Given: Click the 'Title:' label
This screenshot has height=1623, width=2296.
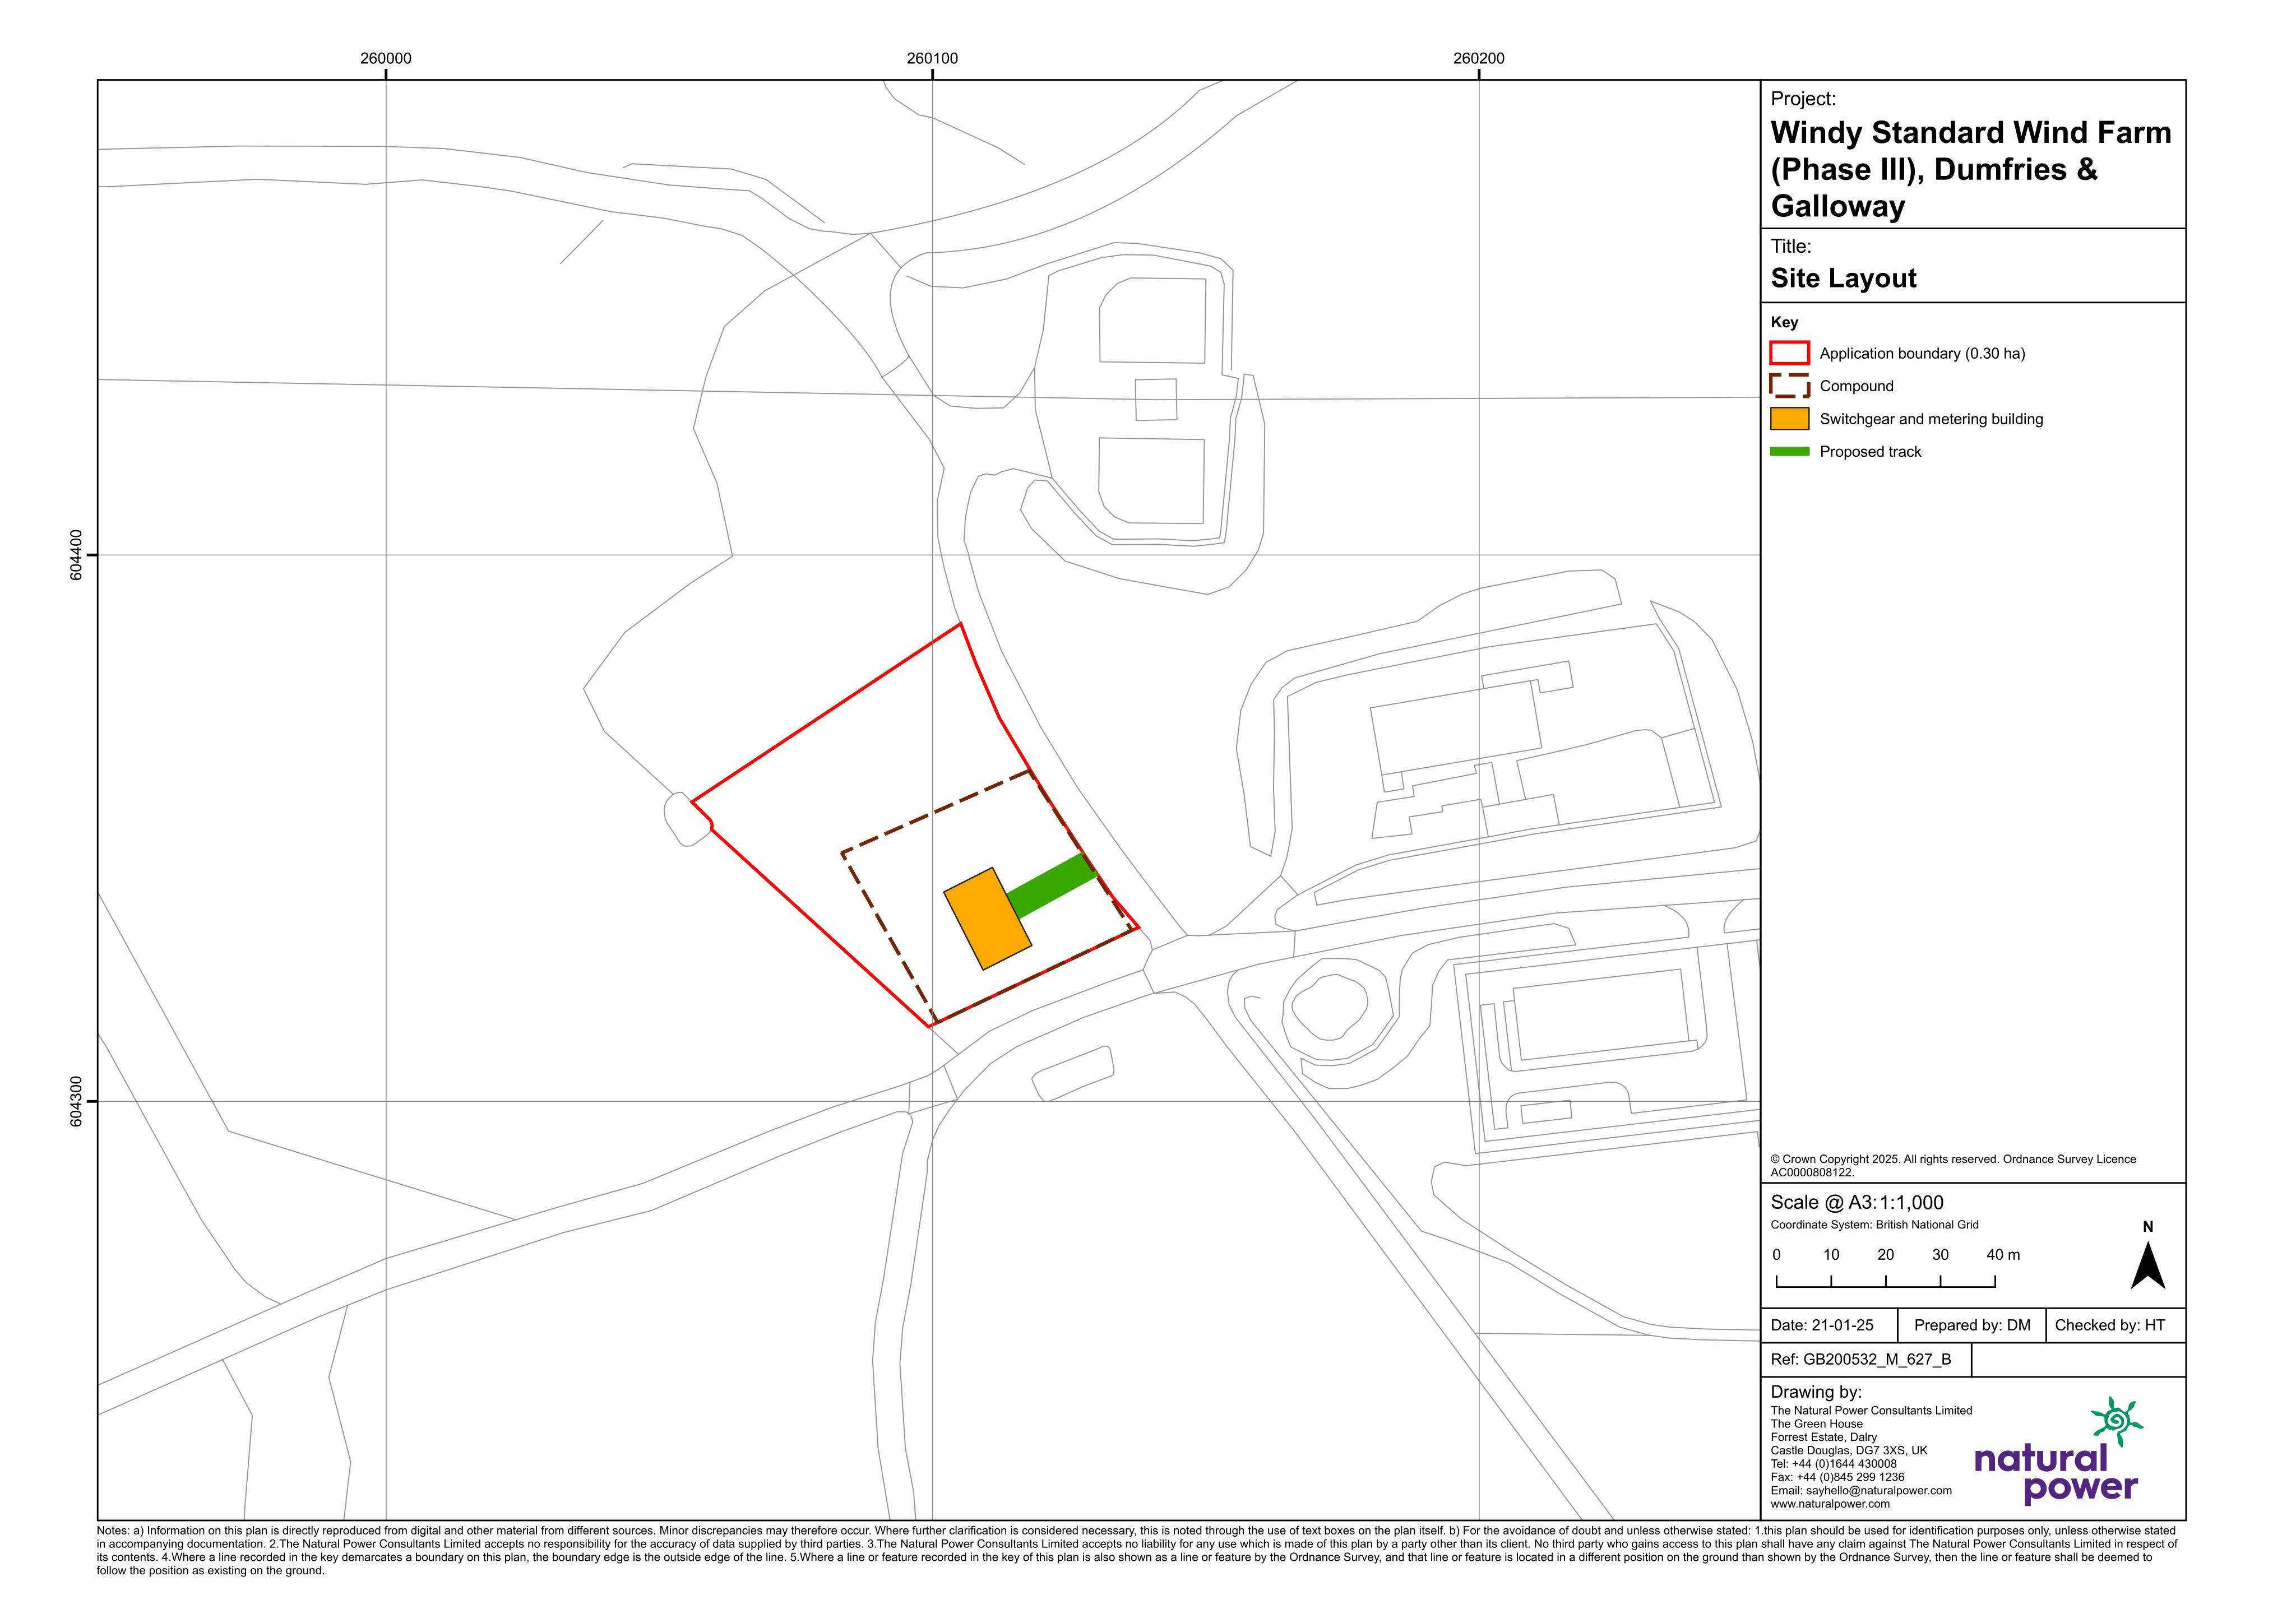Looking at the screenshot, I should pos(1791,246).
